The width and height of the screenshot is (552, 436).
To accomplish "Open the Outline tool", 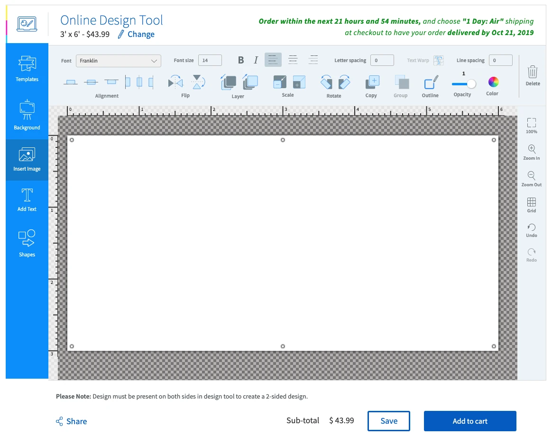I will pos(431,82).
